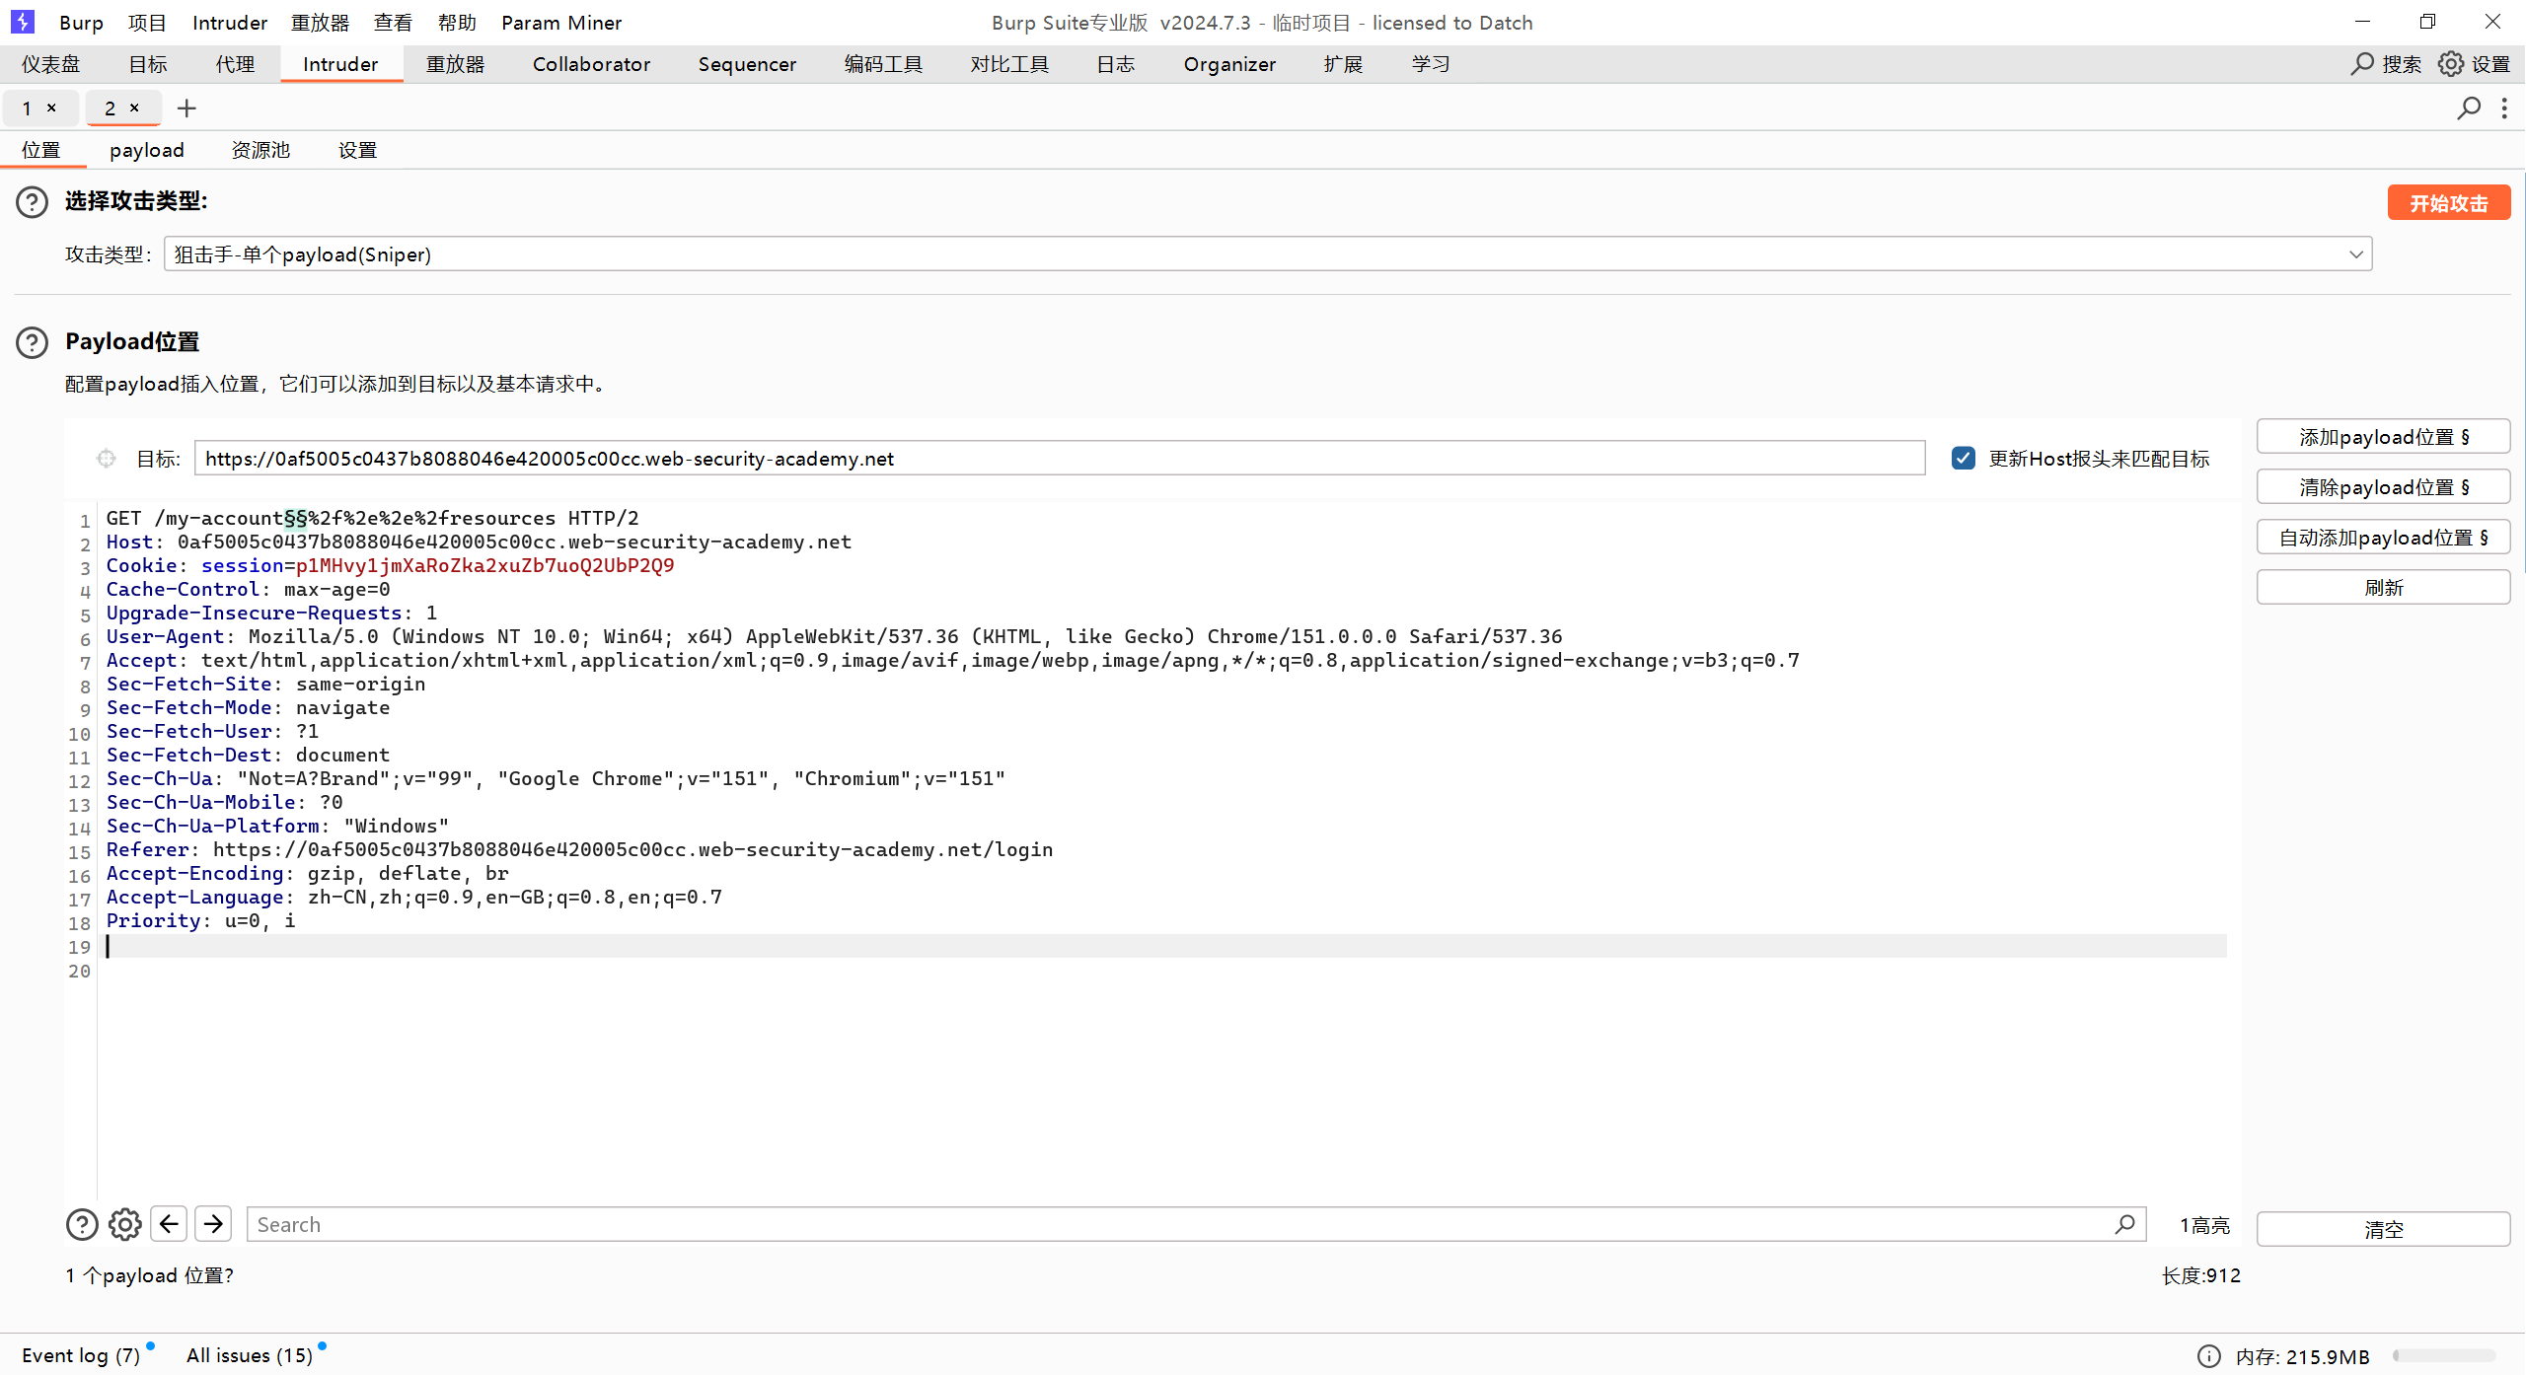Click the Burp Suite logo icon
Viewport: 2526px width, 1375px height.
pyautogui.click(x=22, y=22)
